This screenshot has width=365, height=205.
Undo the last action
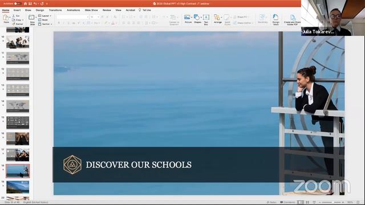pos(35,4)
